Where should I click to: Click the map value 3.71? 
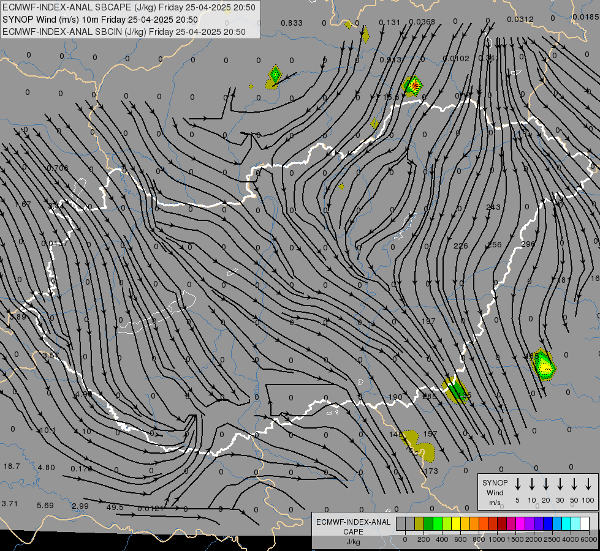click(x=10, y=504)
